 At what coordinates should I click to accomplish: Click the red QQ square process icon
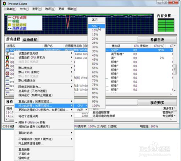pos(7,73)
